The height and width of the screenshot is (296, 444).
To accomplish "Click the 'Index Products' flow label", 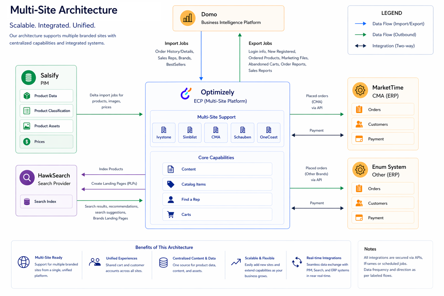I will click(x=111, y=169).
